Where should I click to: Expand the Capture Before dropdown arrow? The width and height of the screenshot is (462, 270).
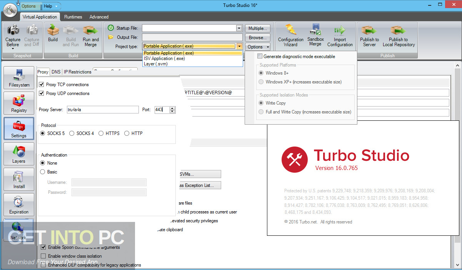pos(13,49)
